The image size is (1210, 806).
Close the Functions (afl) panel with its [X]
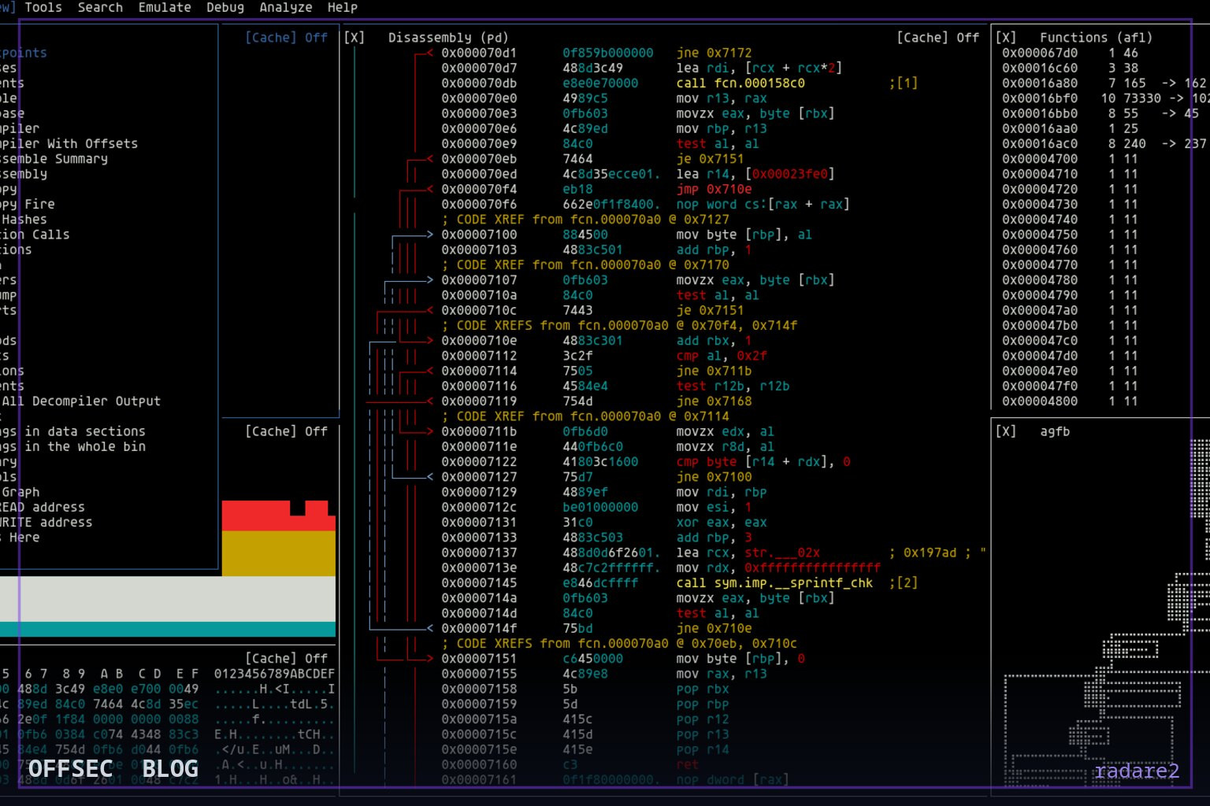1006,38
